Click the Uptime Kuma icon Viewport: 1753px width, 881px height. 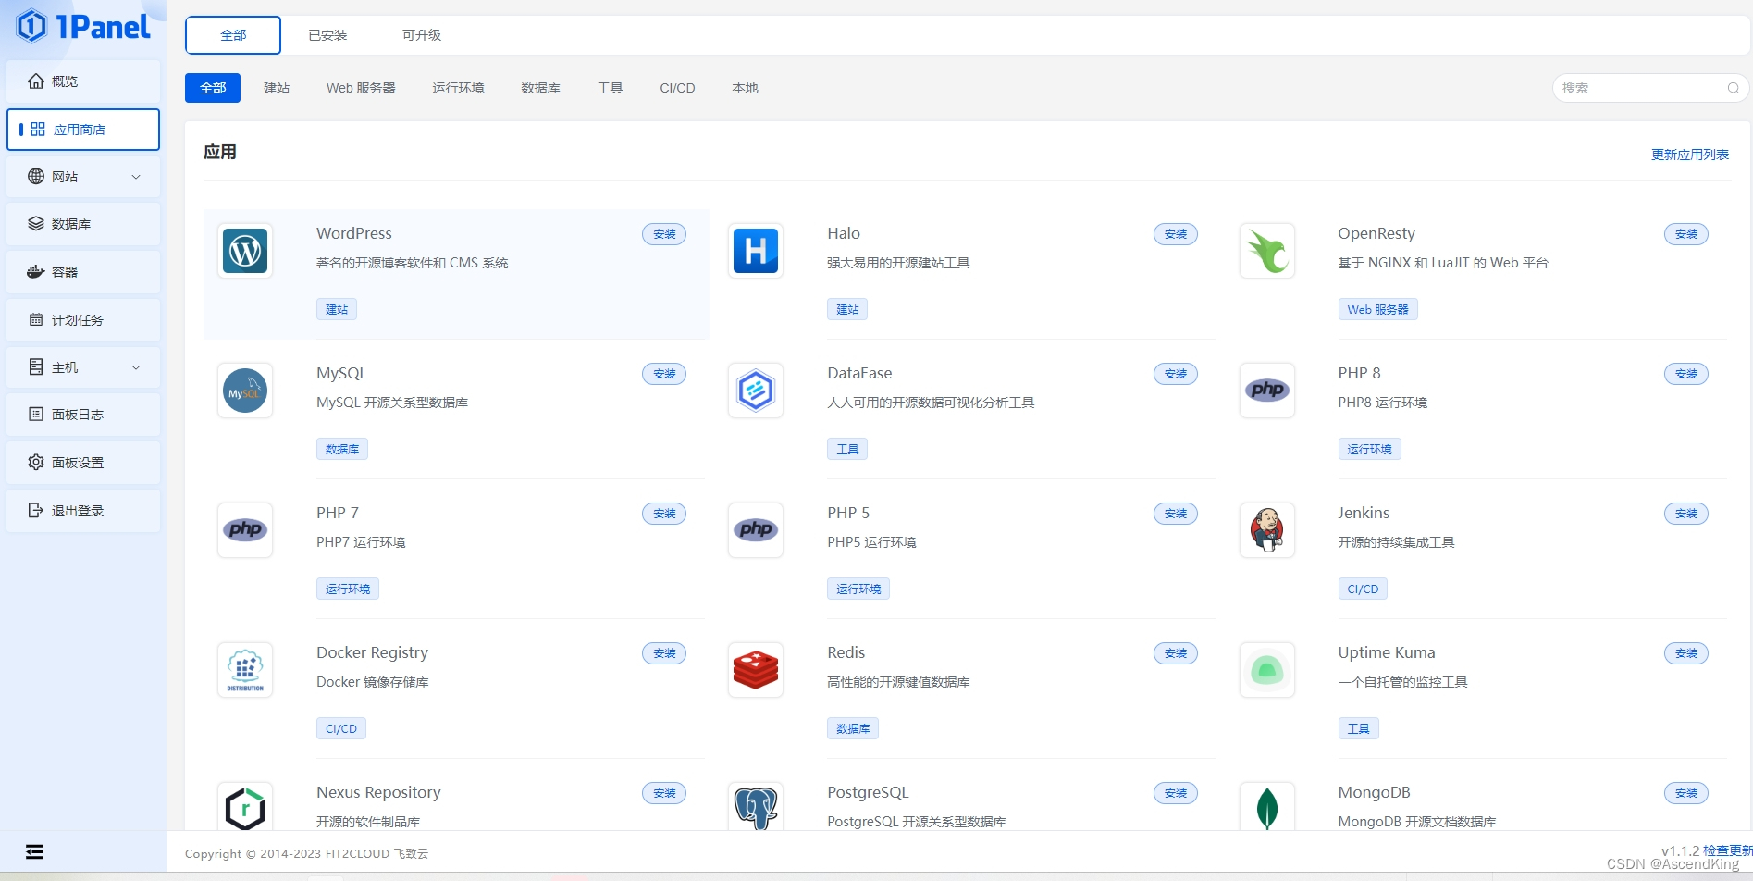point(1267,670)
